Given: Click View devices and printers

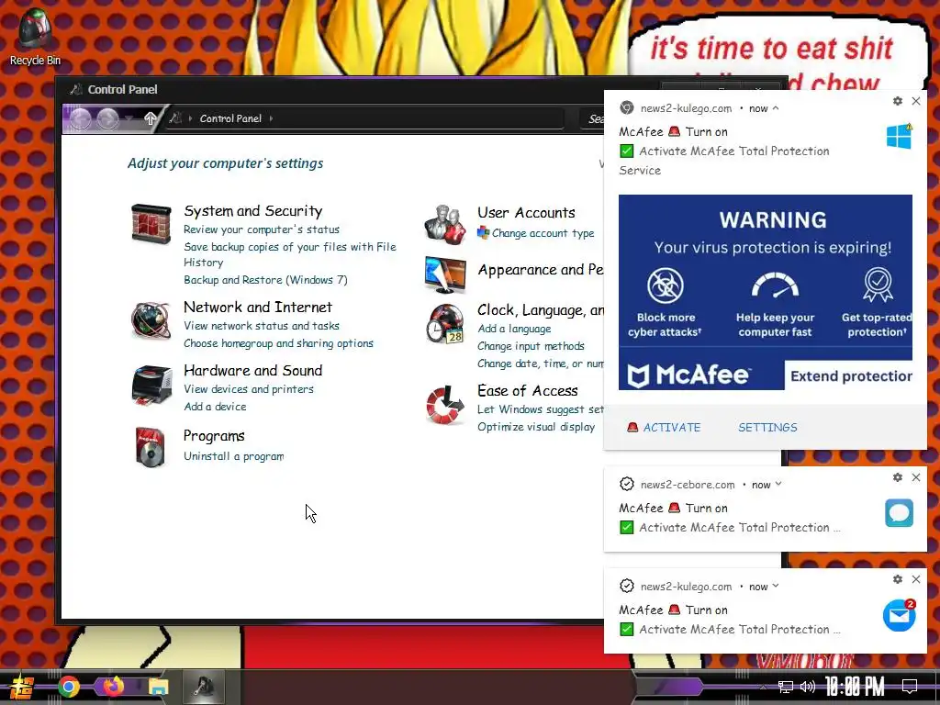Looking at the screenshot, I should pos(249,389).
